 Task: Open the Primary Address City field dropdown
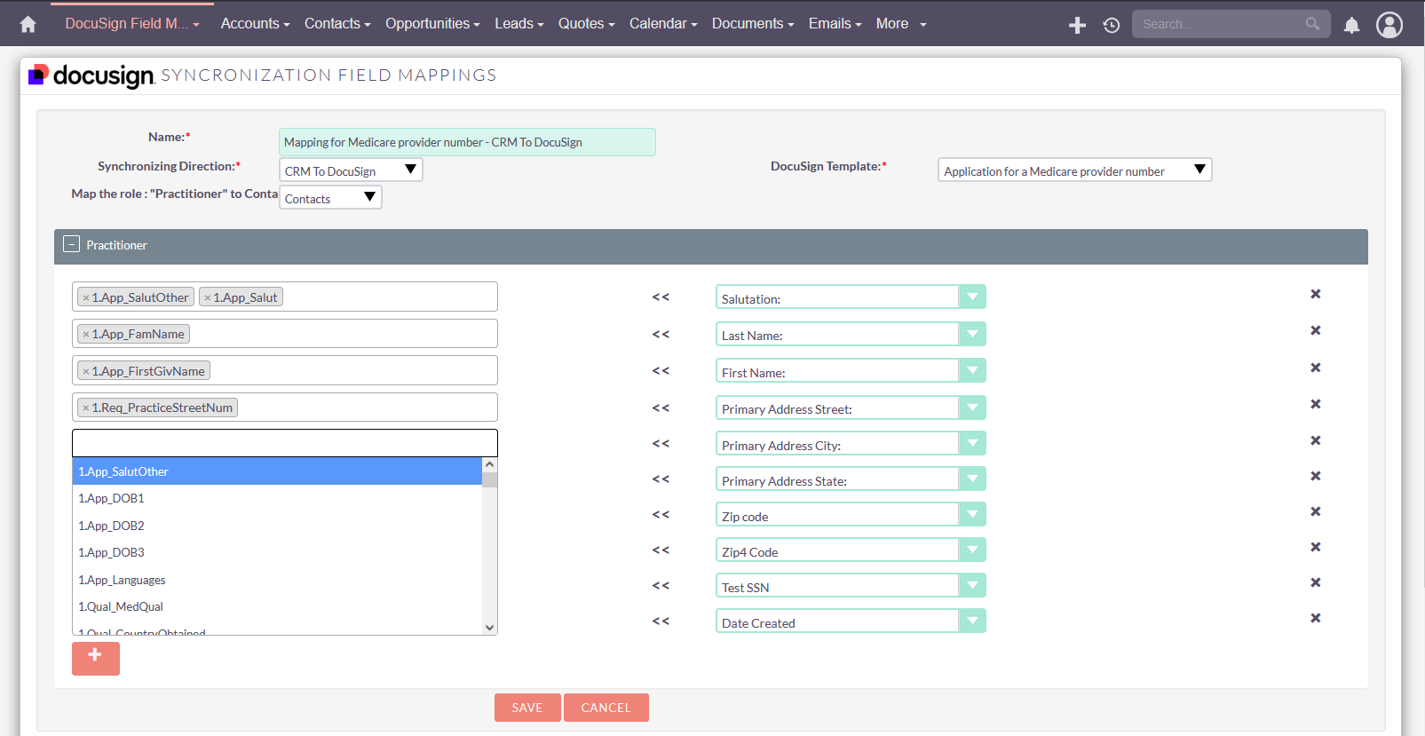tap(972, 444)
